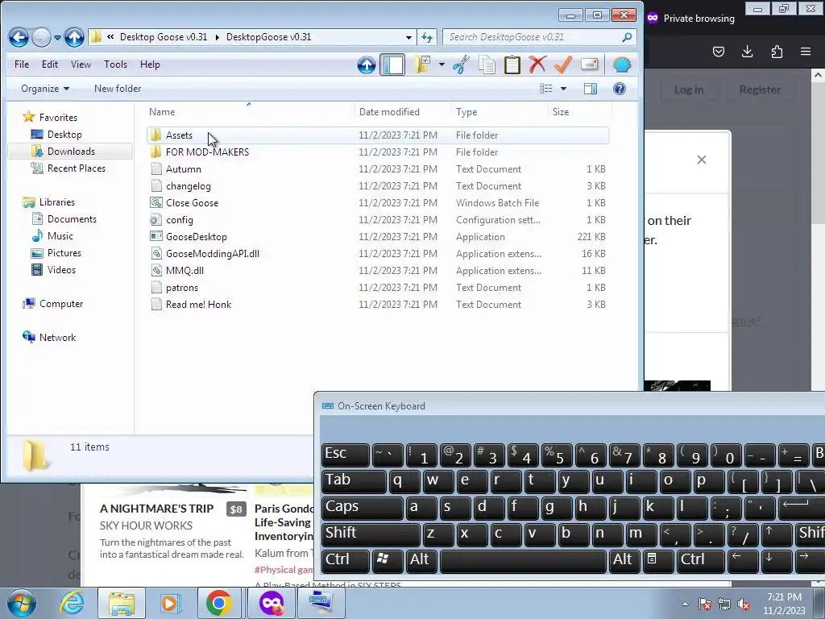Click the blue globe toolbar icon
This screenshot has height=619, width=825.
pos(622,64)
